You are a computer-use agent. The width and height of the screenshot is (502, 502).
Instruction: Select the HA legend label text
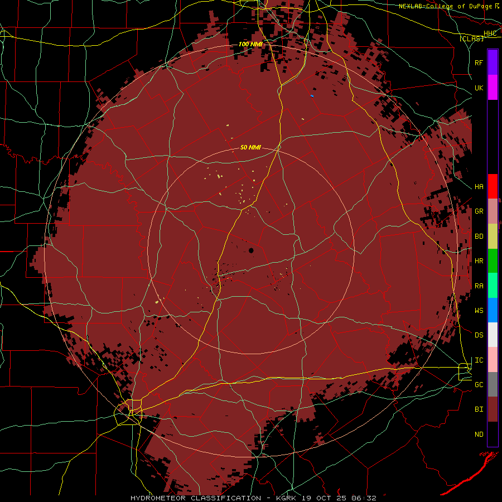[479, 187]
